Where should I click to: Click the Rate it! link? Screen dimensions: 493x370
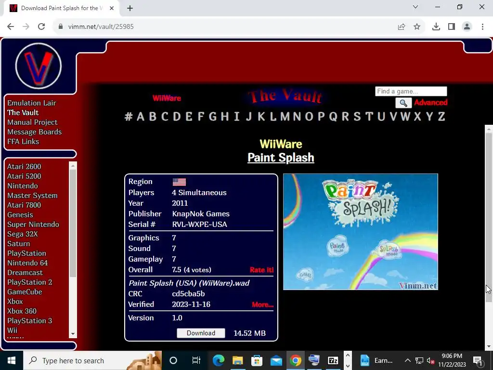(x=261, y=270)
